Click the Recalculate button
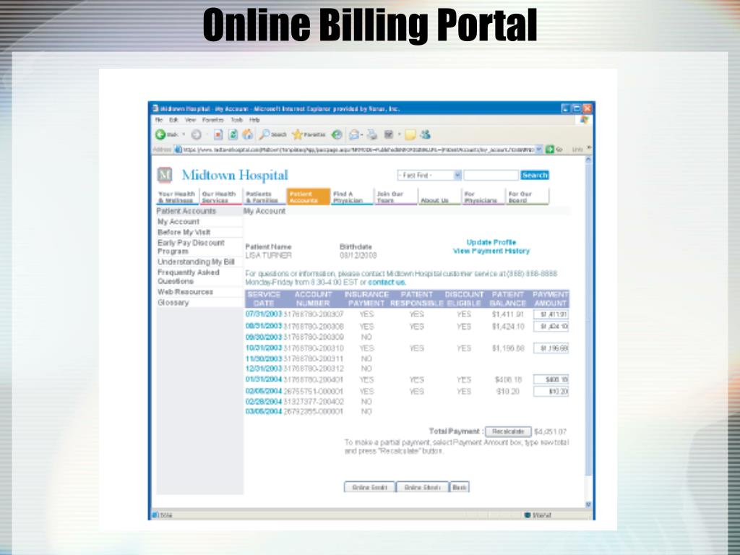 (508, 432)
